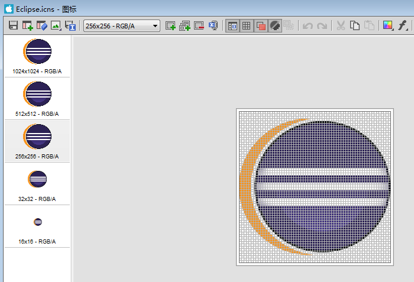Open the rainbow color gradient tool

[388, 25]
